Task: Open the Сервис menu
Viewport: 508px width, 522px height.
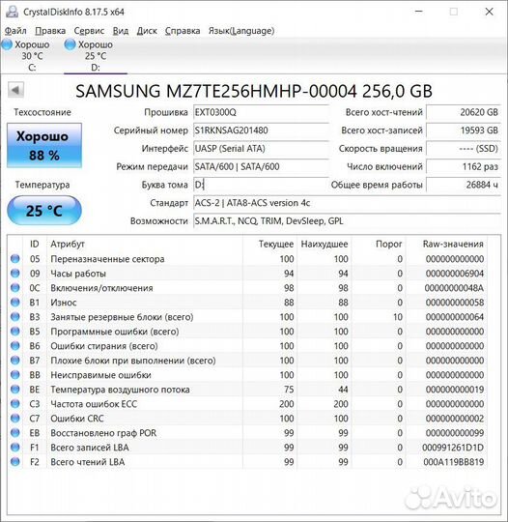Action: (89, 31)
